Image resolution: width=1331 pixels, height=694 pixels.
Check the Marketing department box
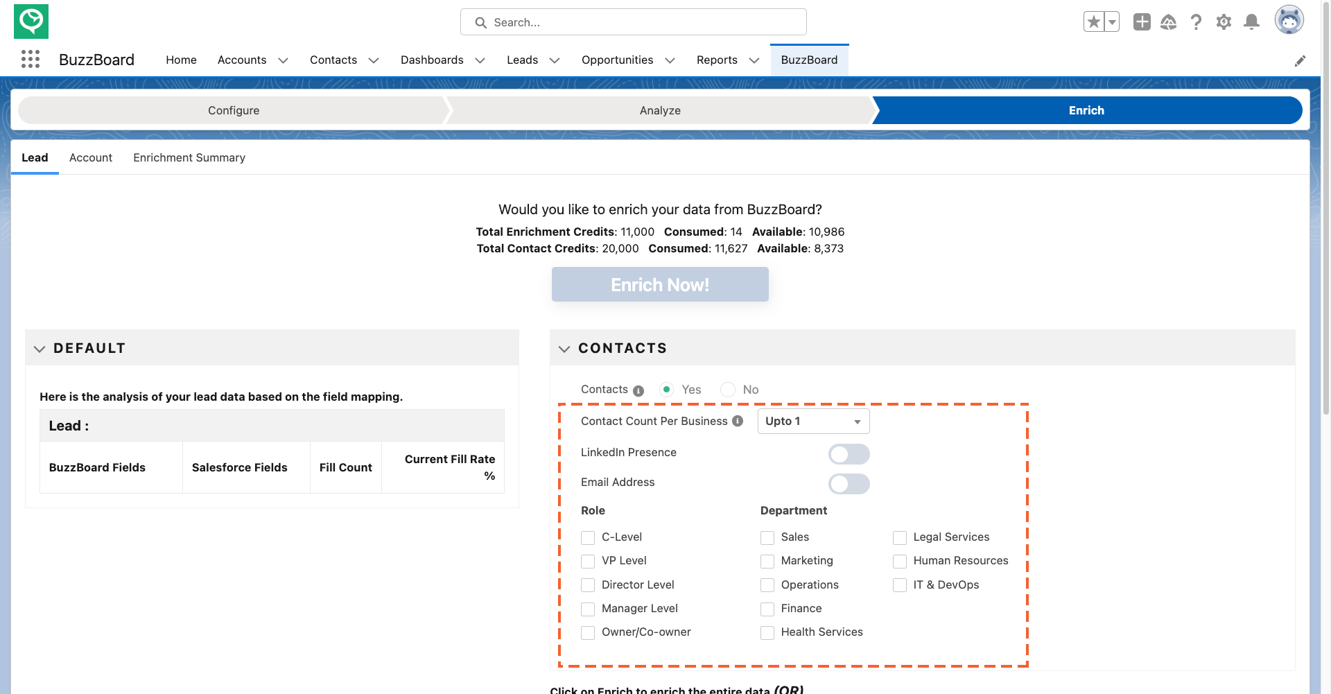coord(767,562)
